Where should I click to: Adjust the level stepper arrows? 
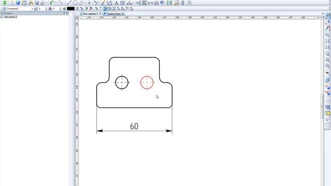coord(46,9)
